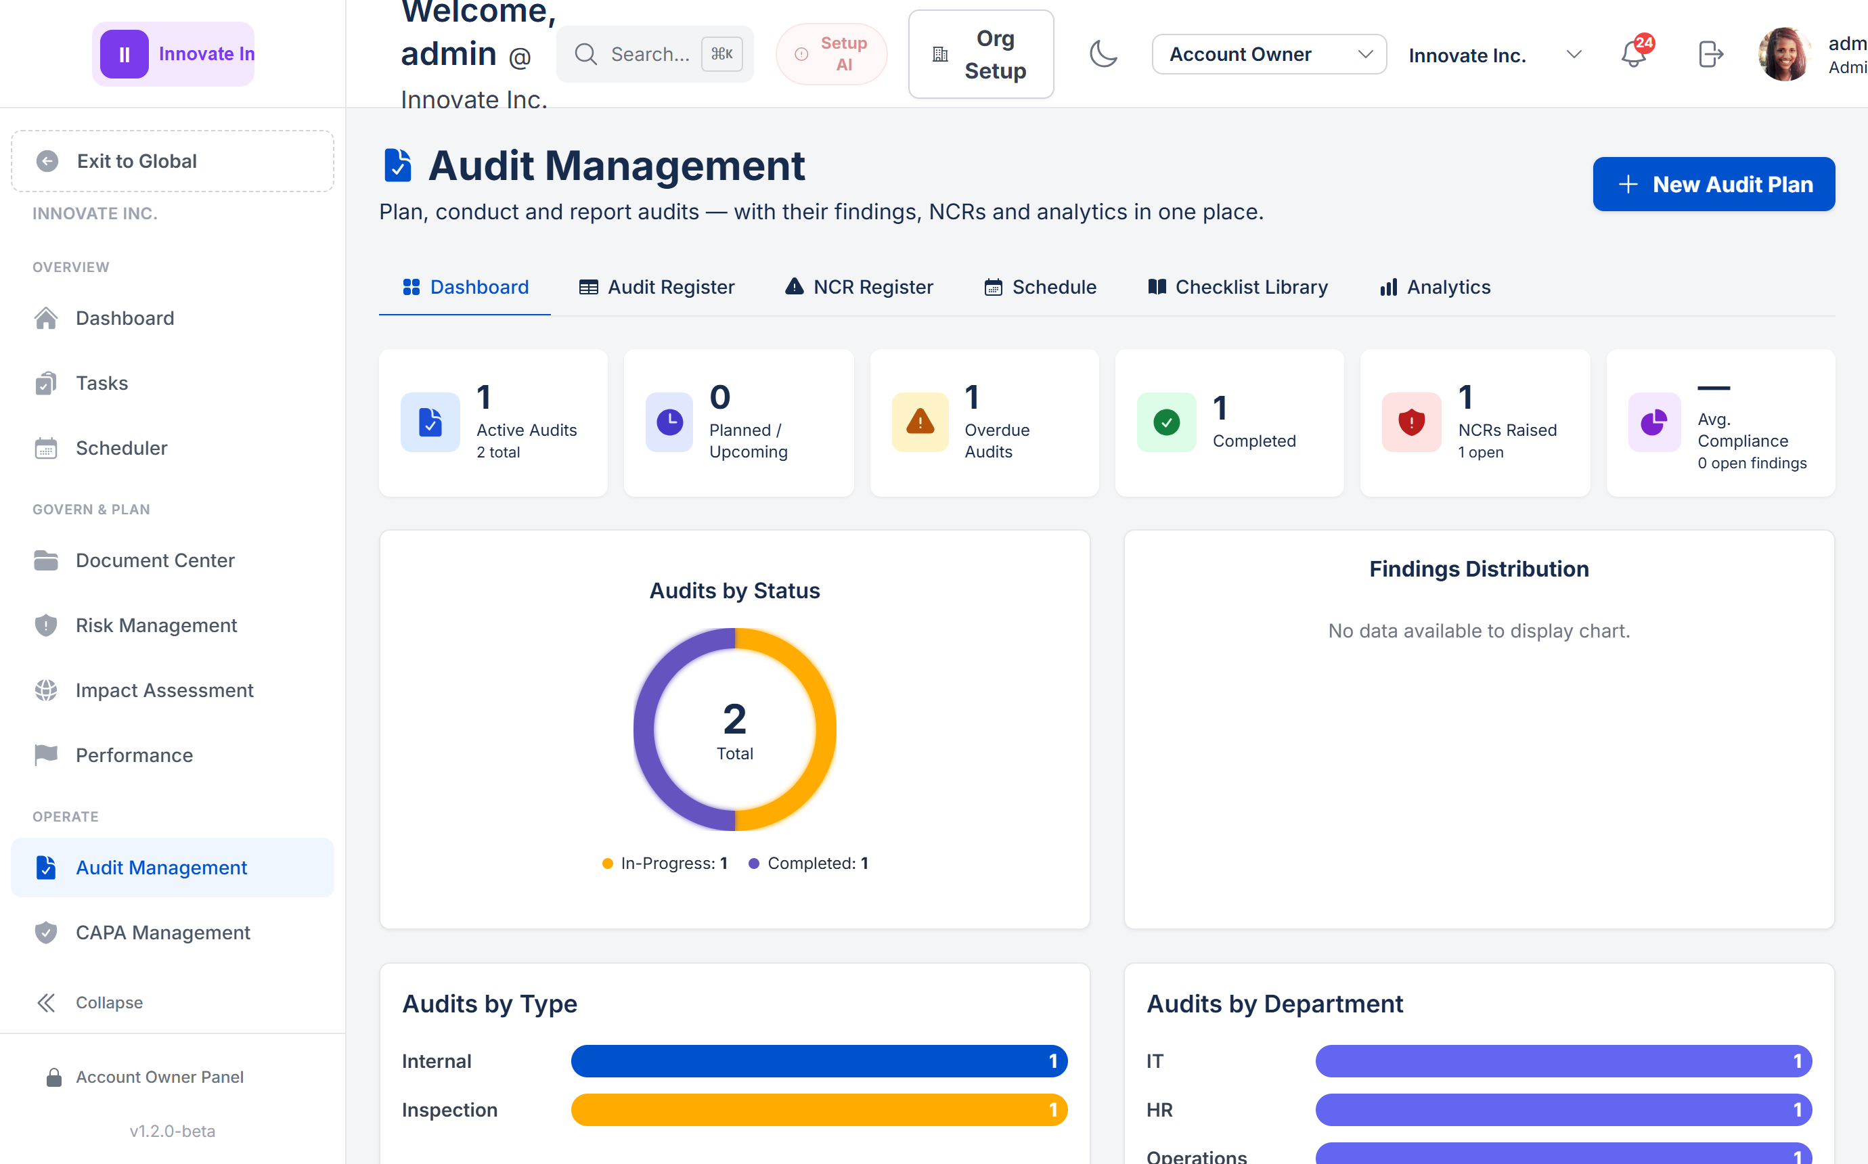
Task: Click the '1 open' text under NCRs Raised
Action: (1480, 452)
